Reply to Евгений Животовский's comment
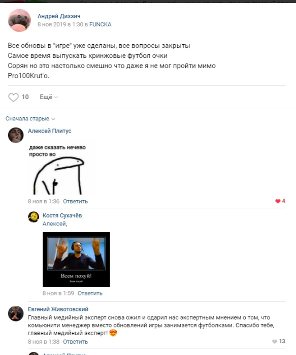 (75, 342)
